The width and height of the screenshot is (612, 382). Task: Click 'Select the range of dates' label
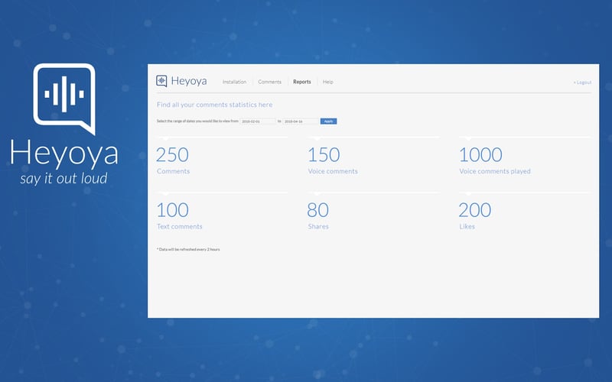pyautogui.click(x=197, y=121)
